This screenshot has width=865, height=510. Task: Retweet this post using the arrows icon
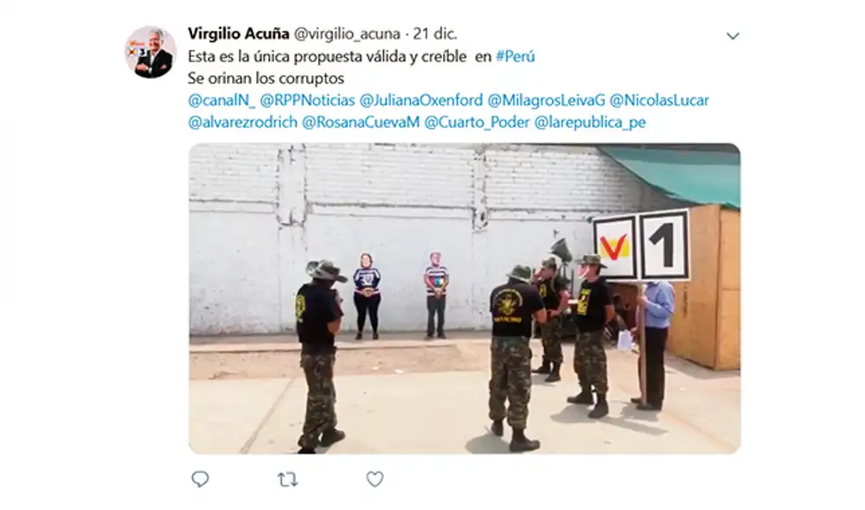pos(287,480)
